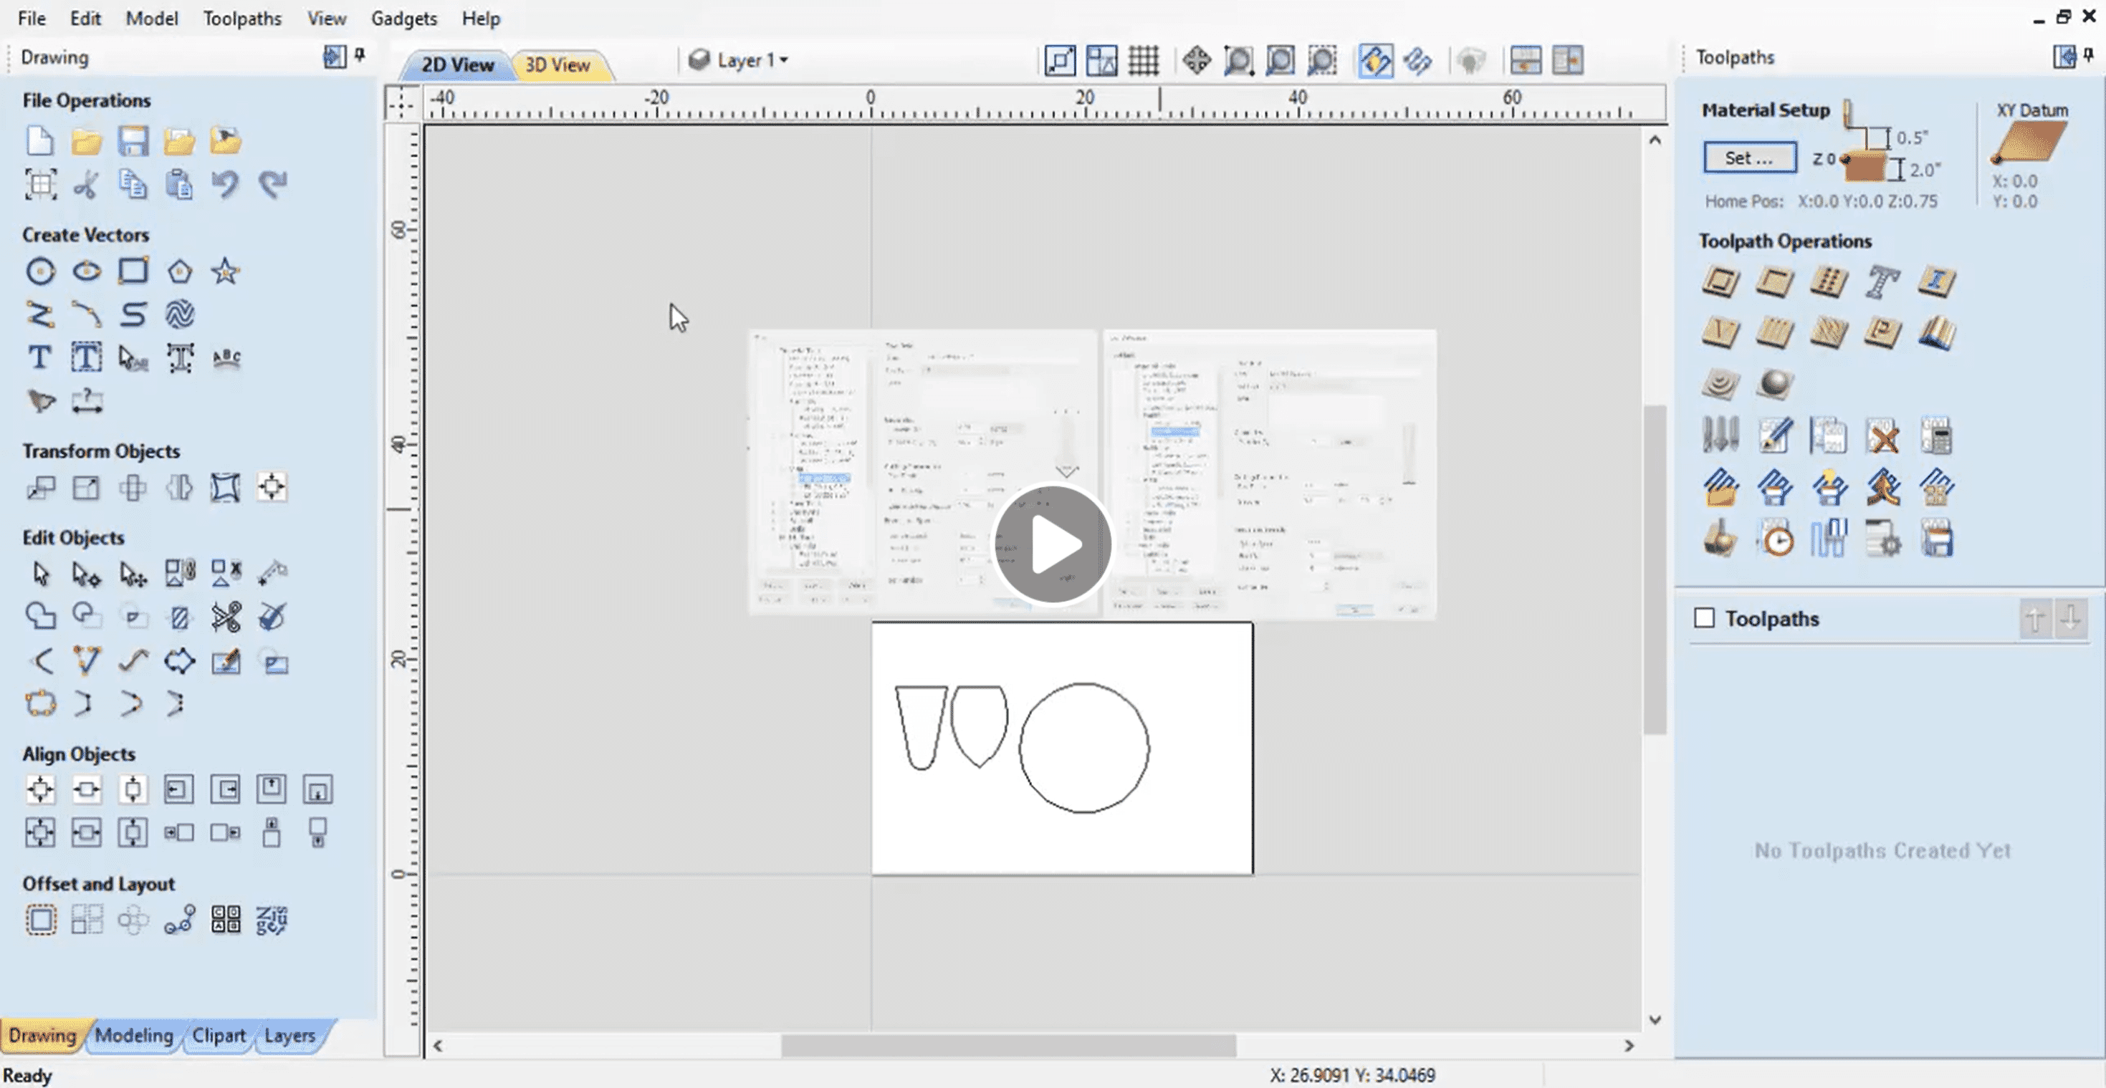Select the Draw Circle tool
This screenshot has width=2106, height=1088.
pyautogui.click(x=40, y=271)
